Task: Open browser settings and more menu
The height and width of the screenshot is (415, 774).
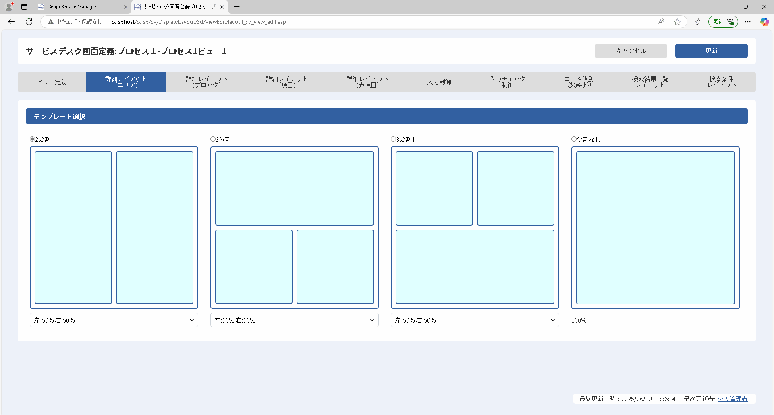Action: (x=748, y=22)
